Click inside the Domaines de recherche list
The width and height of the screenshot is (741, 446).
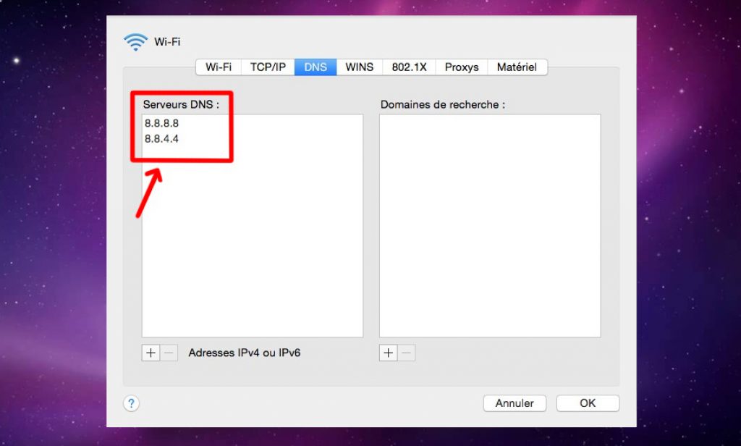490,226
